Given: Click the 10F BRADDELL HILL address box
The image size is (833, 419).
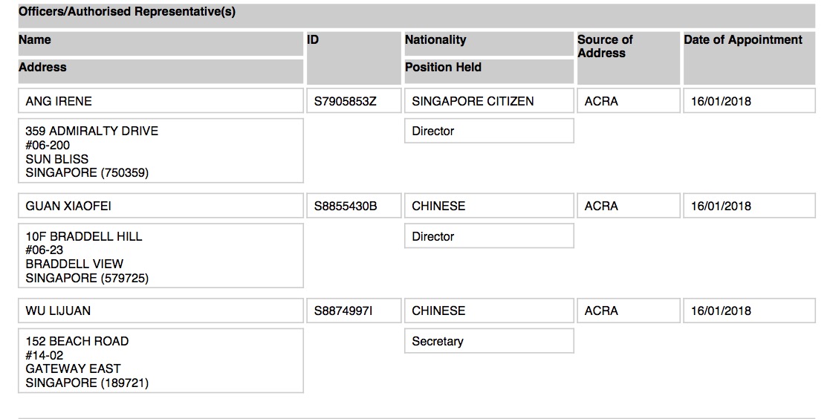Looking at the screenshot, I should pyautogui.click(x=161, y=256).
